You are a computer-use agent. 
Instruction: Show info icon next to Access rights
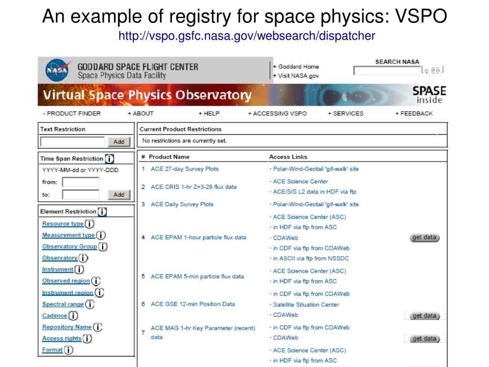pos(87,339)
